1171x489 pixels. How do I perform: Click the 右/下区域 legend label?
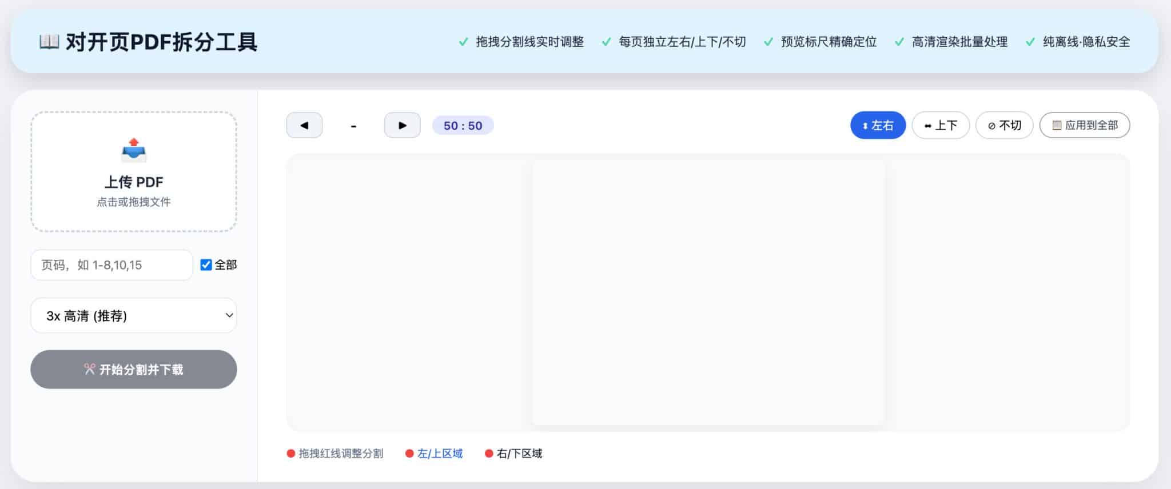519,454
